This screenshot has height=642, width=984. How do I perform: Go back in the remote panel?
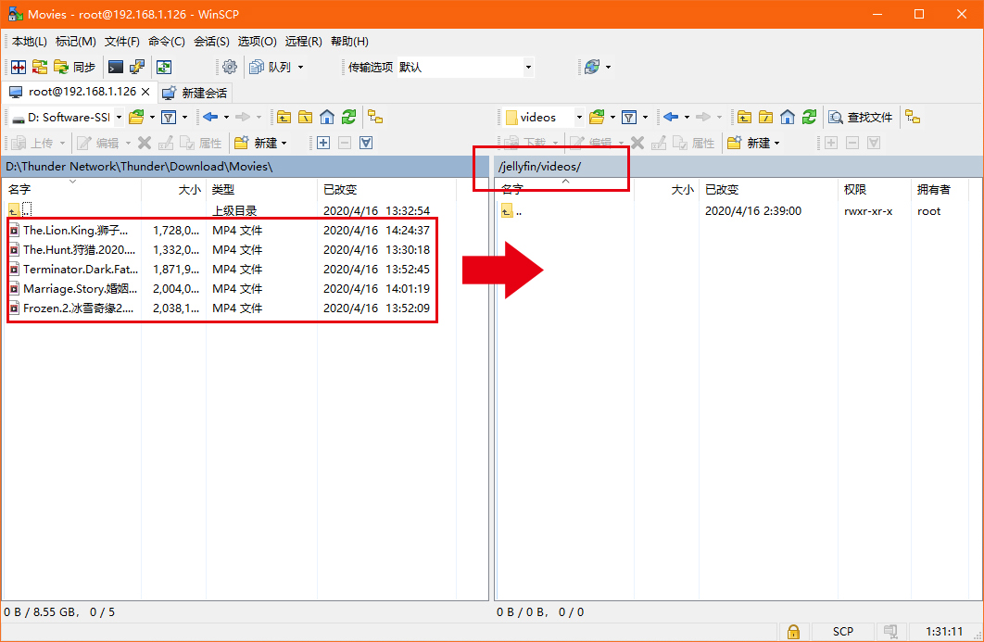tap(672, 118)
